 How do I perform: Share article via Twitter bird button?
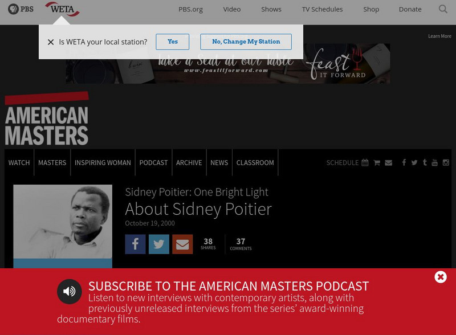click(159, 244)
